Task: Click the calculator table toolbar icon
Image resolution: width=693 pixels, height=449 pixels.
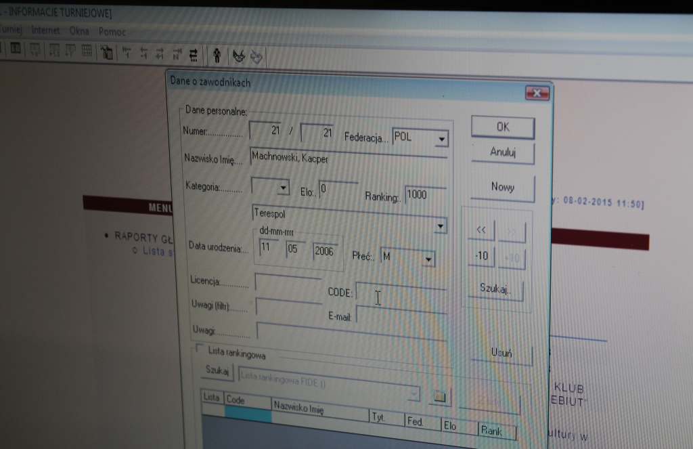Action: (106, 51)
